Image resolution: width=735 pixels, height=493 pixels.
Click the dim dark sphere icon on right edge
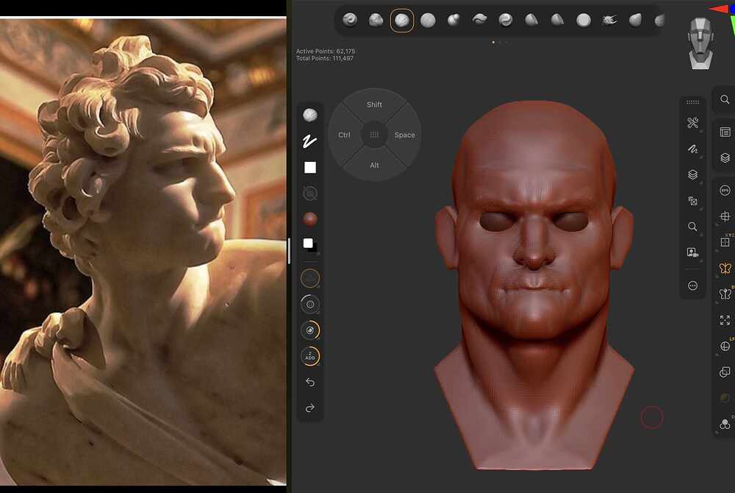click(x=725, y=398)
